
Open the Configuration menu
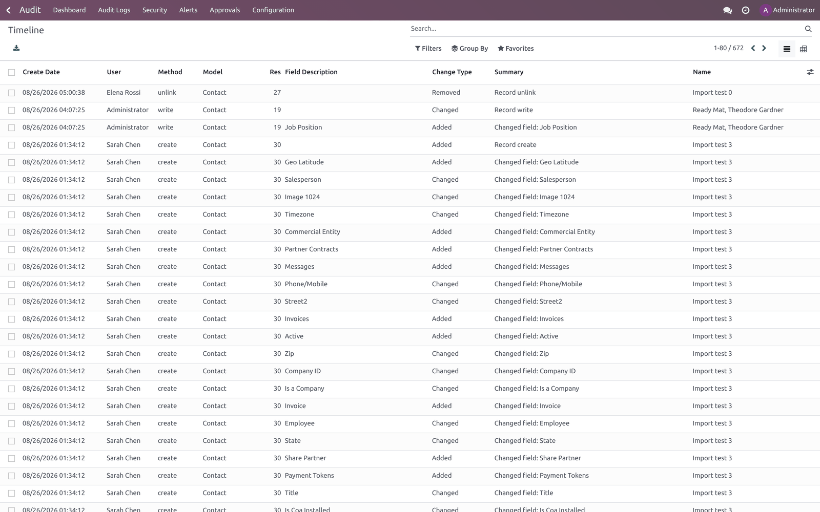[x=273, y=10]
